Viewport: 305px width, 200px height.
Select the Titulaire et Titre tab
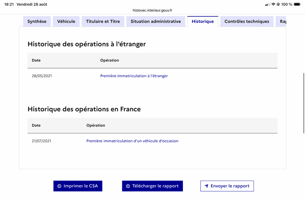(x=103, y=21)
